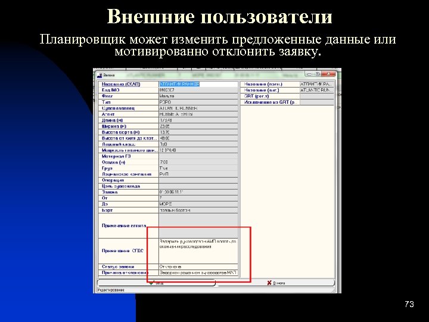This screenshot has height=322, width=429.
Task: Click the Высота борта (м) value field
Action: click(x=198, y=132)
